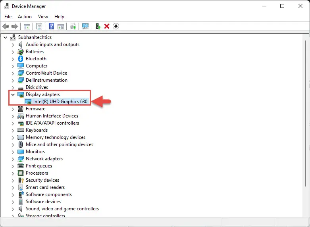Click the Network adapters icon
Image resolution: width=310 pixels, height=227 pixels.
(21, 159)
